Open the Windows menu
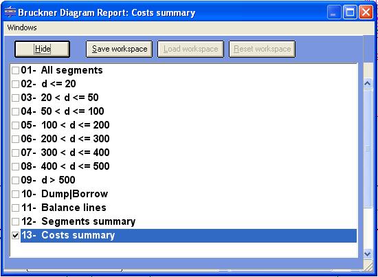This screenshot has width=378, height=277. (22, 27)
